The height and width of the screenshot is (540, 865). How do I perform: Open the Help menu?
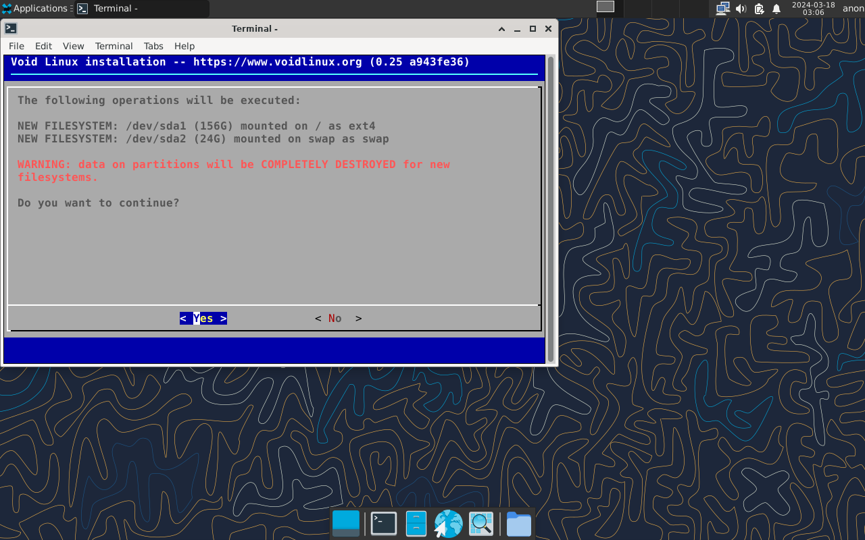click(184, 46)
